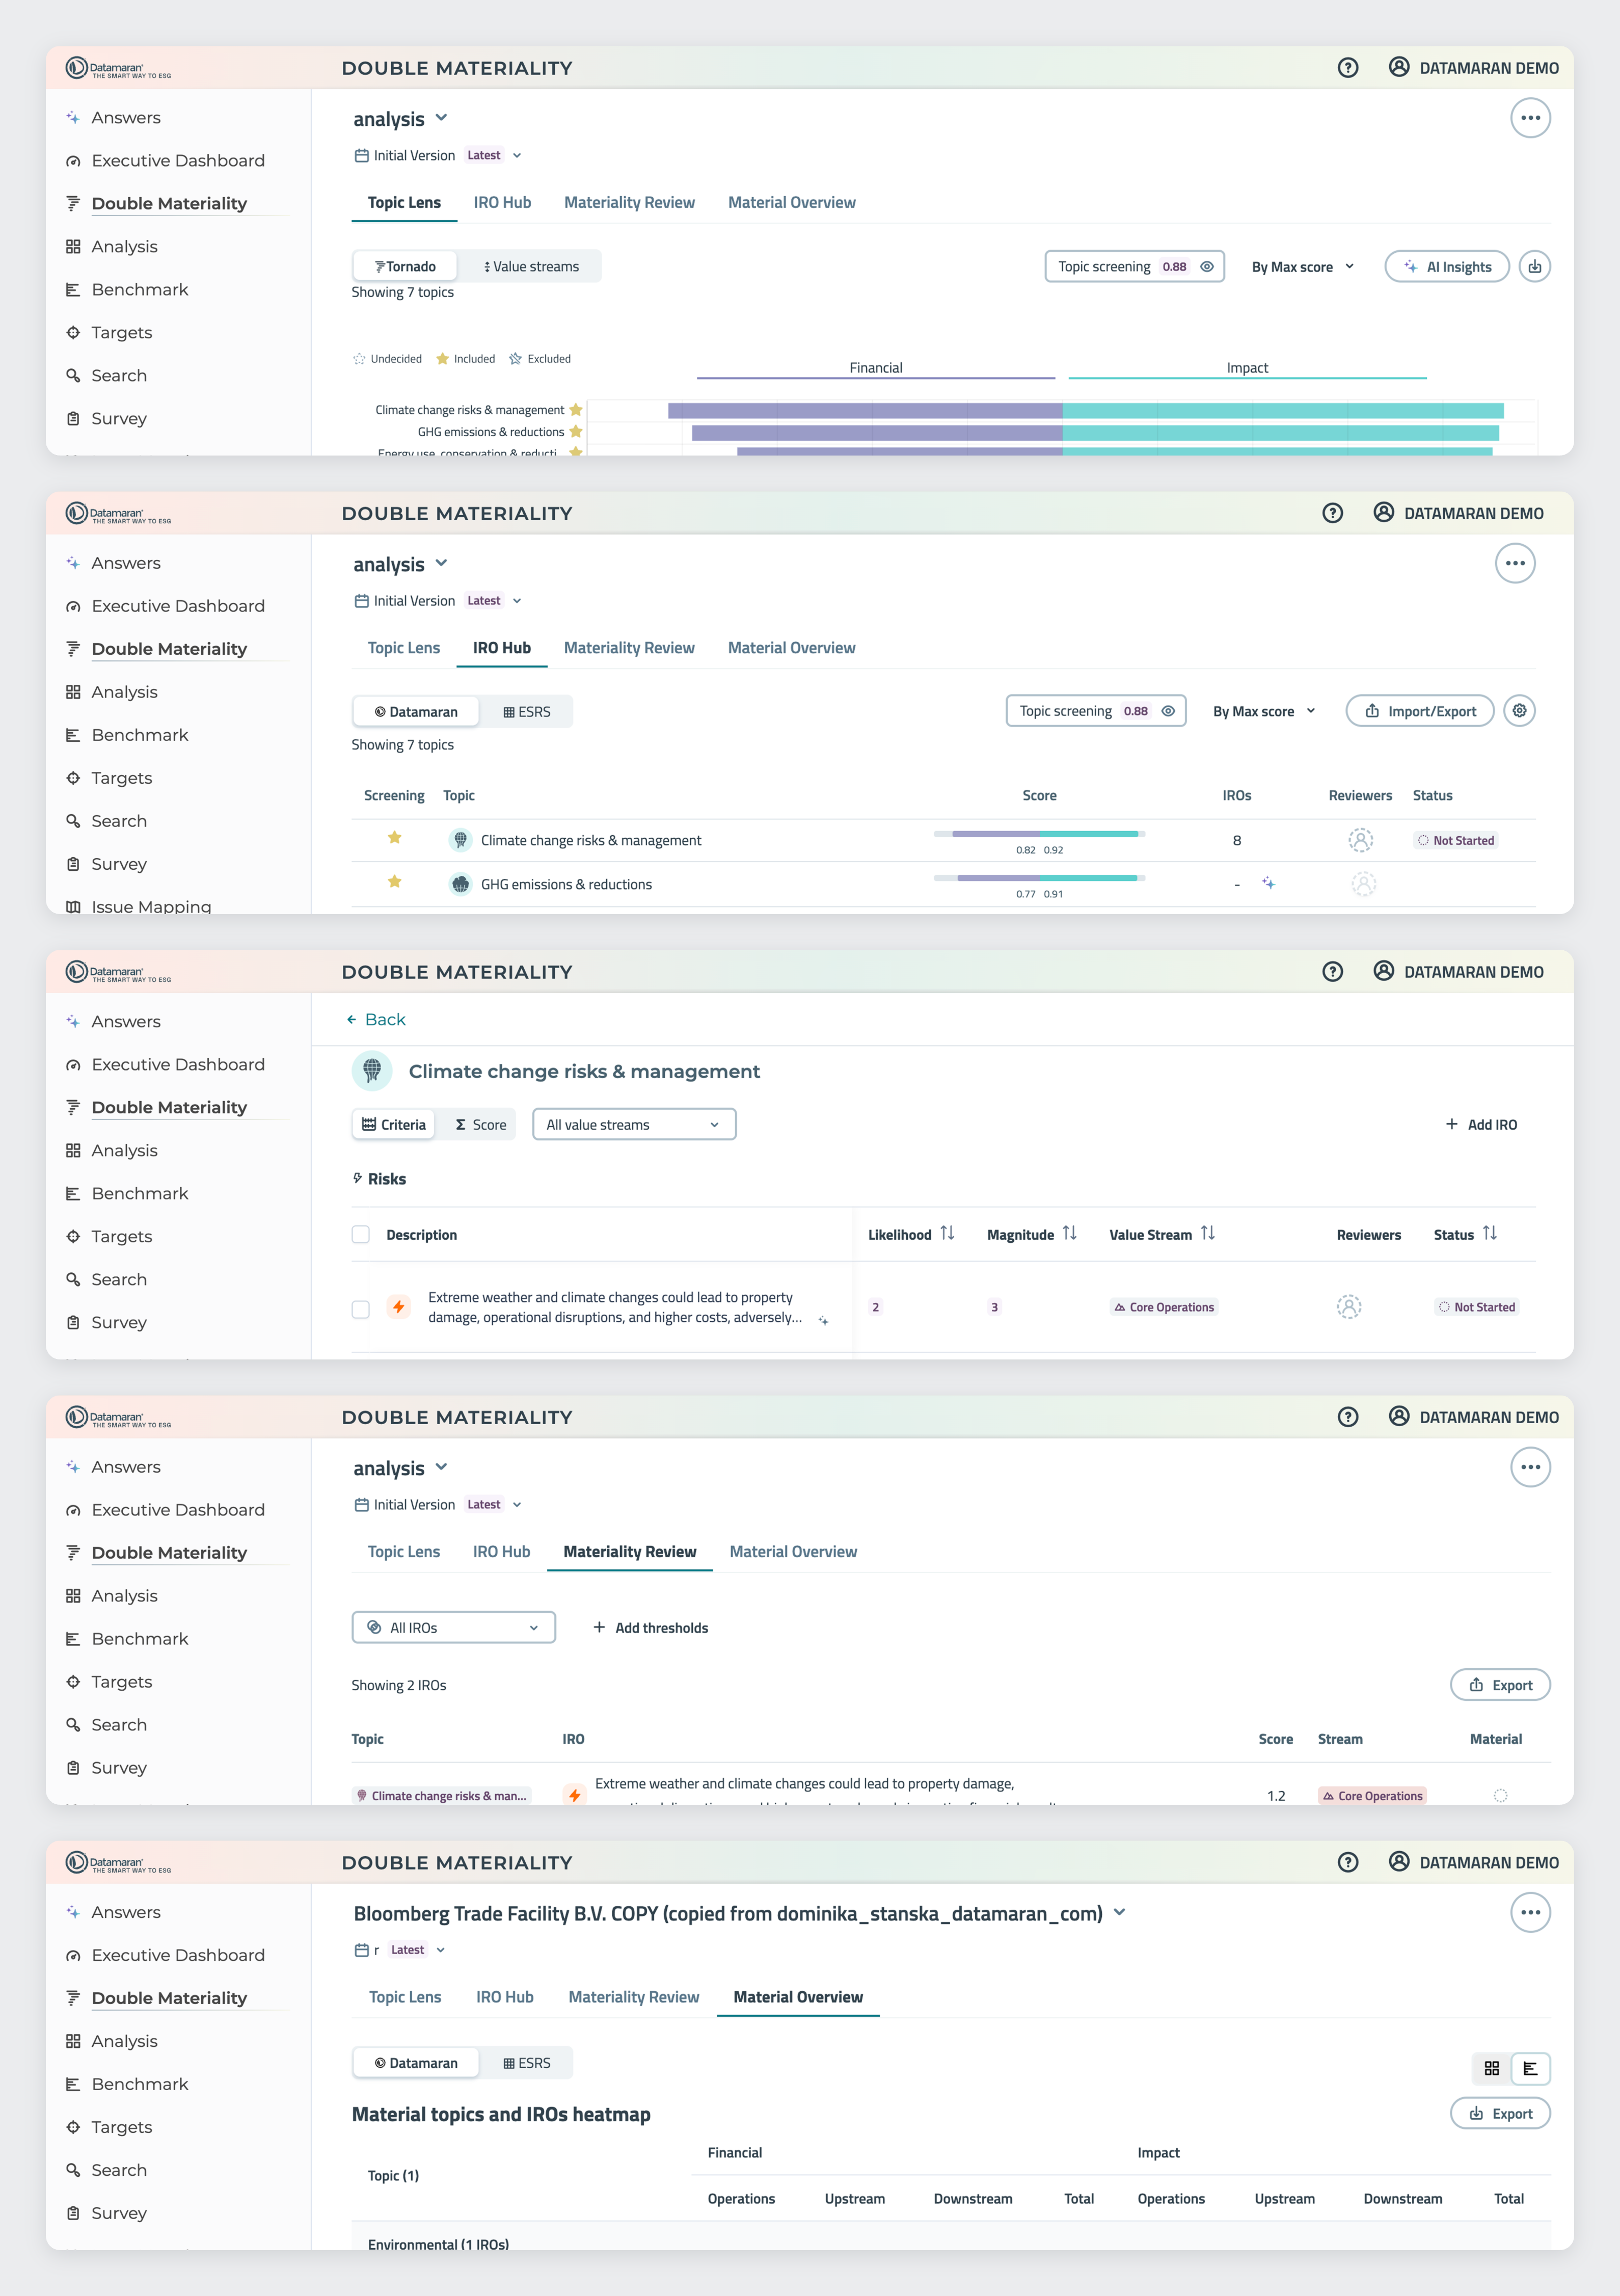
Task: Click the AI Insights button
Action: pyautogui.click(x=1446, y=266)
